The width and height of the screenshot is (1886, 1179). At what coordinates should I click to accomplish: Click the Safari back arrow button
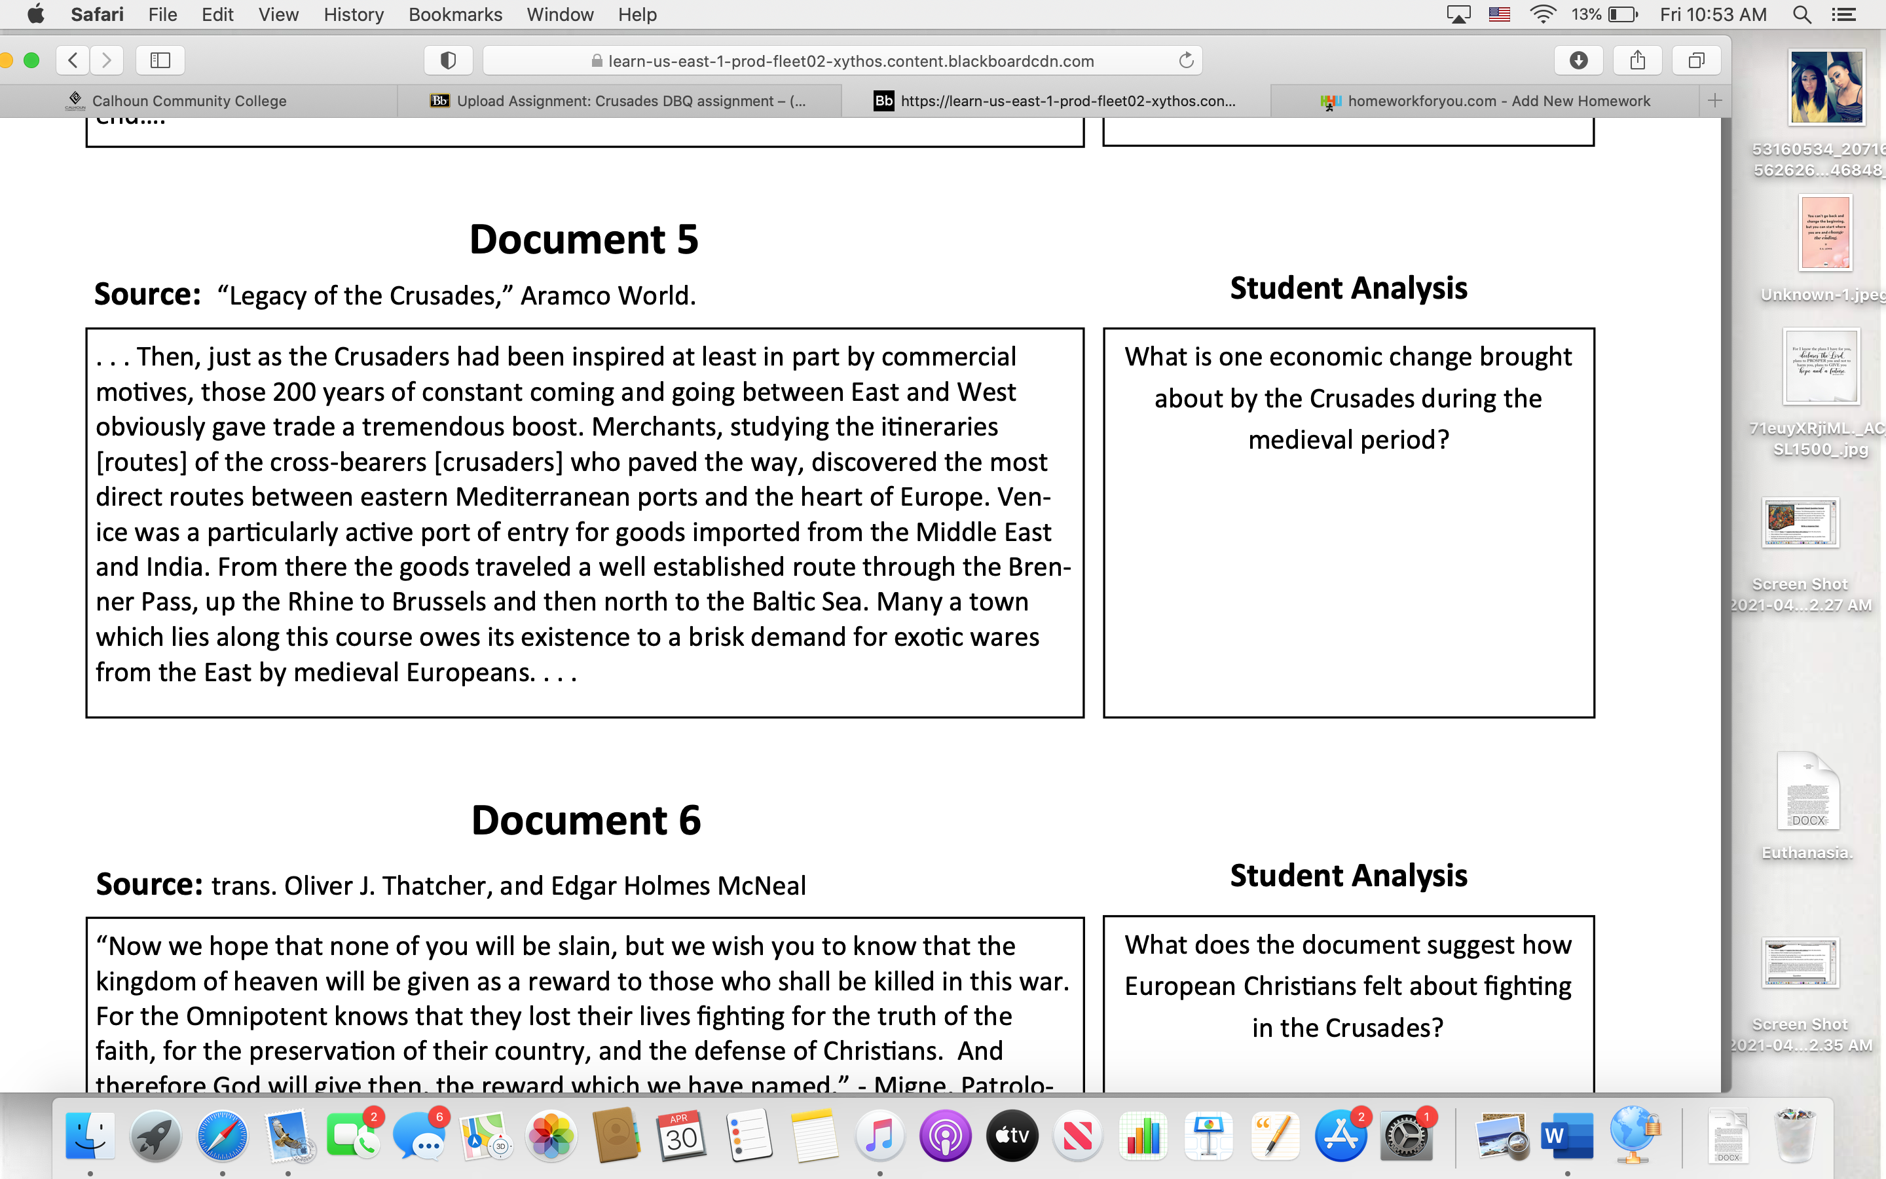coord(73,60)
